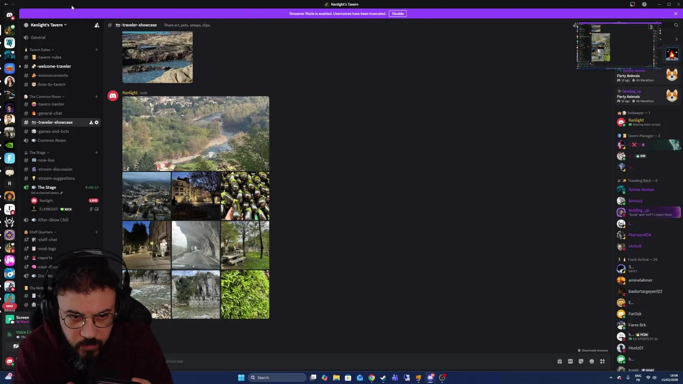Screen dimensions: 683x384
Task: Add channel to Staff Quarters category
Action: pos(97,232)
